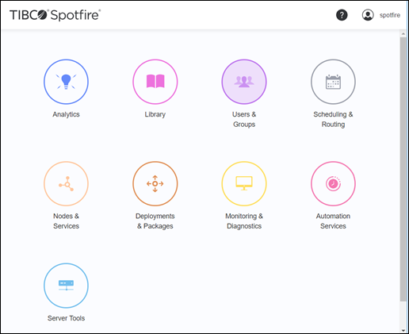Open the Automation Services clock icon
Image resolution: width=409 pixels, height=334 pixels.
(x=333, y=183)
